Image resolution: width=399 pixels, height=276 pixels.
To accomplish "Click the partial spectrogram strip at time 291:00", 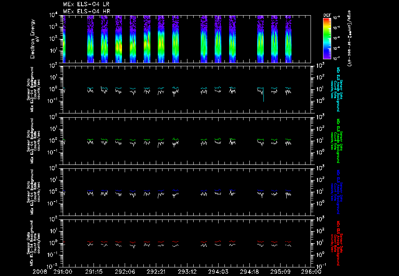I will (64, 39).
